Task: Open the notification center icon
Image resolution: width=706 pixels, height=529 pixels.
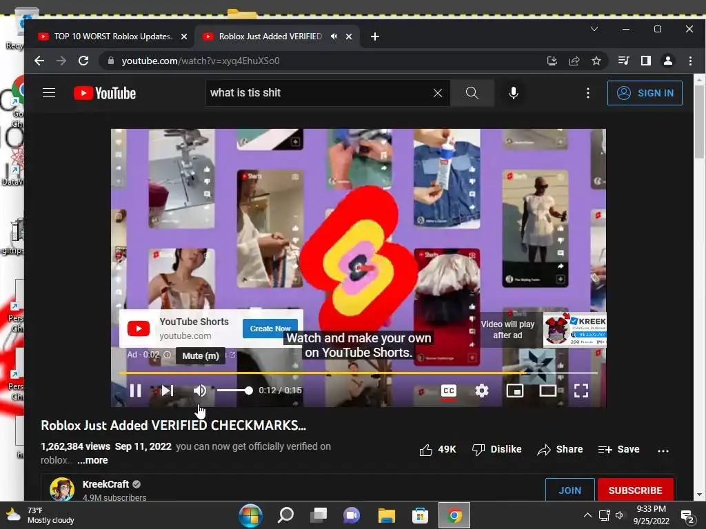Action: (x=687, y=517)
